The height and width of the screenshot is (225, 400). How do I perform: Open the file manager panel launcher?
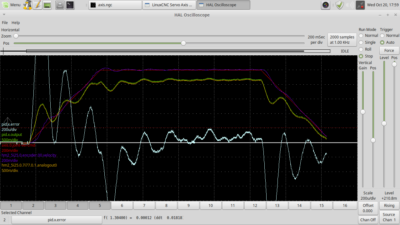coord(60,5)
